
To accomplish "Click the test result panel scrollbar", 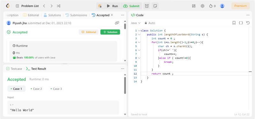I will tap(125, 85).
